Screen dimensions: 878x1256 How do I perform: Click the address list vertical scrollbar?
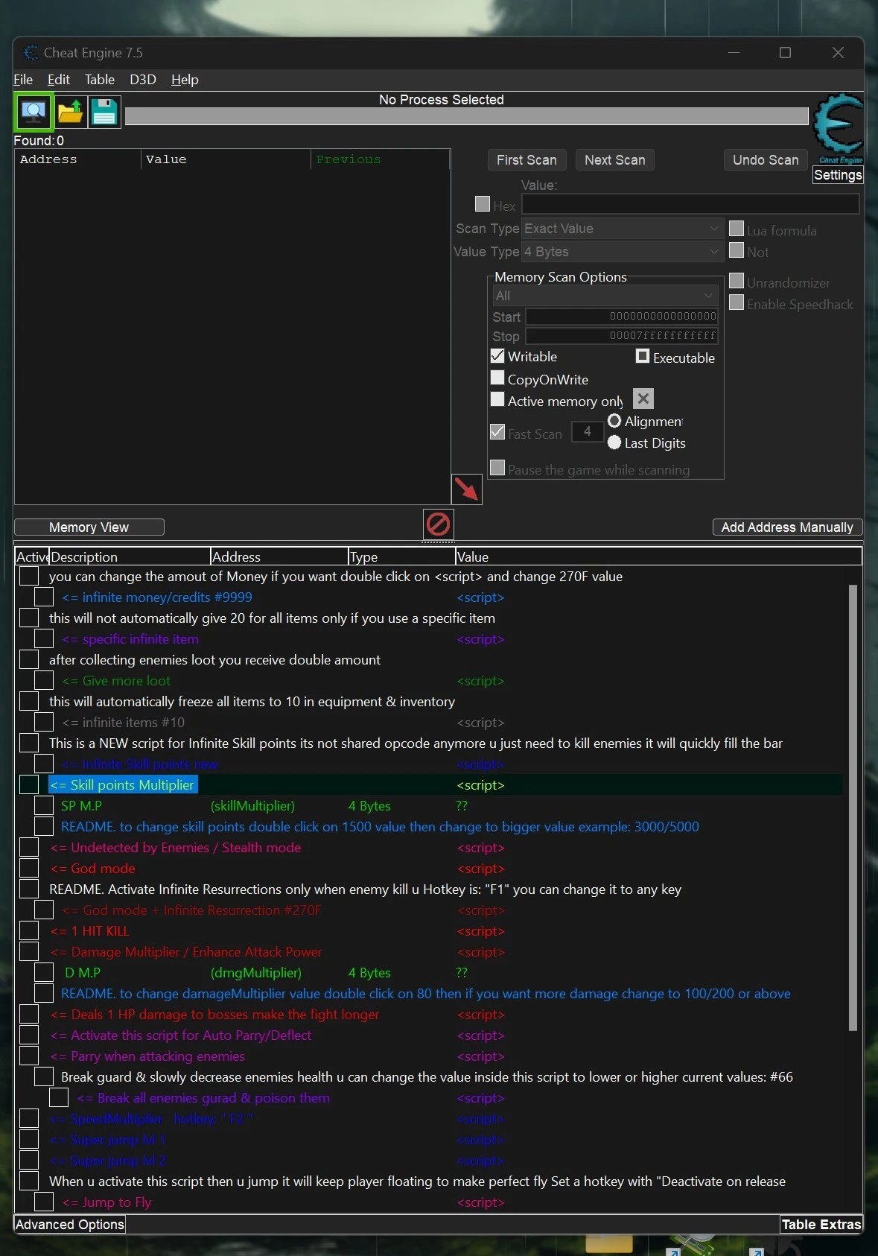[x=853, y=808]
